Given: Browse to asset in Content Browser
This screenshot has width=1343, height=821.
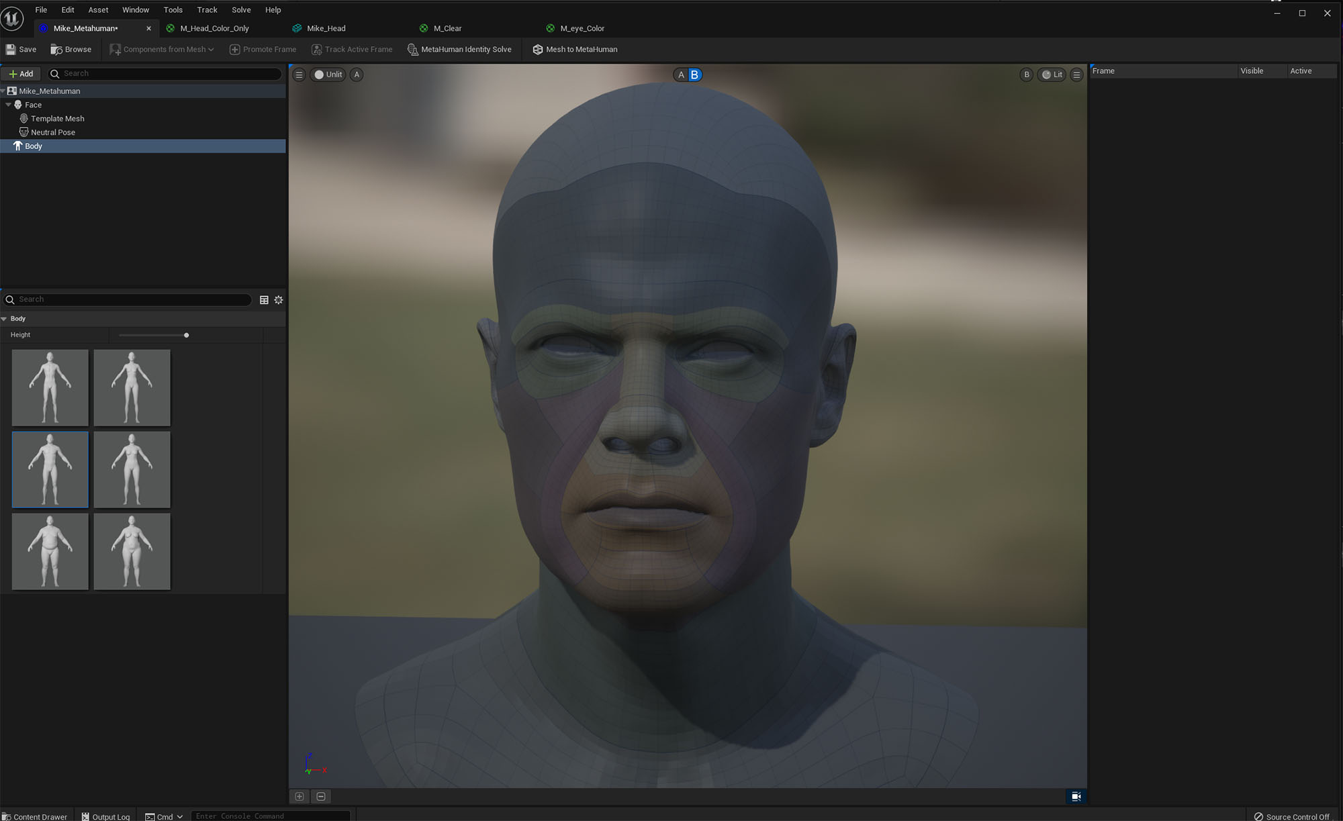Looking at the screenshot, I should [x=71, y=49].
